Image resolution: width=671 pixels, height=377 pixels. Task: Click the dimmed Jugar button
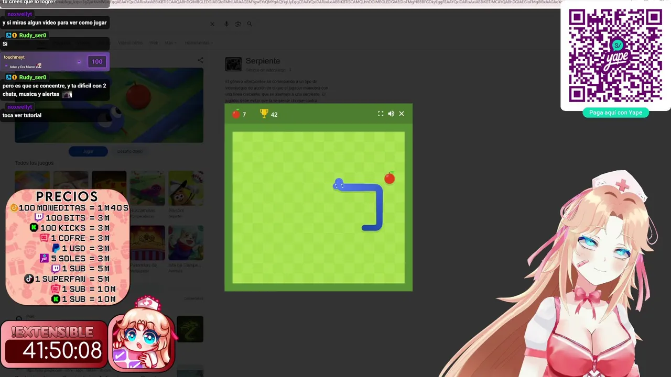tap(88, 151)
